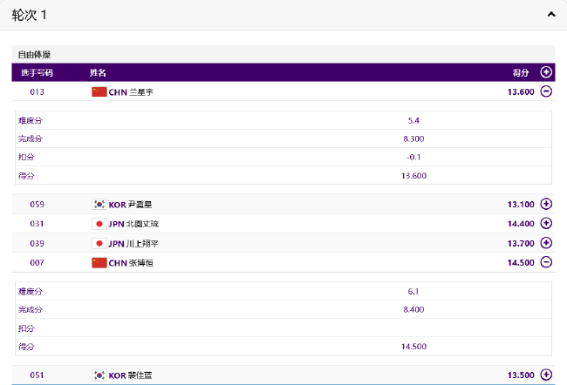Expand score details for JPN 川上翔平

(x=546, y=243)
